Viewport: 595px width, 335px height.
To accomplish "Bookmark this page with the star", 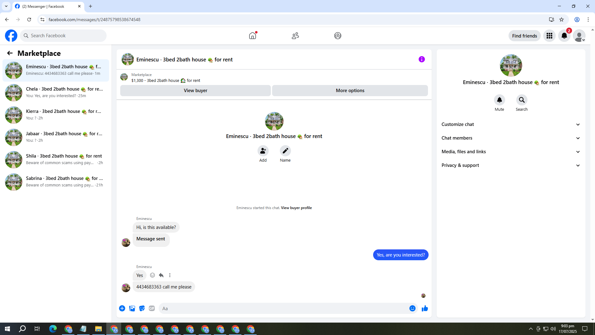I will pyautogui.click(x=562, y=20).
